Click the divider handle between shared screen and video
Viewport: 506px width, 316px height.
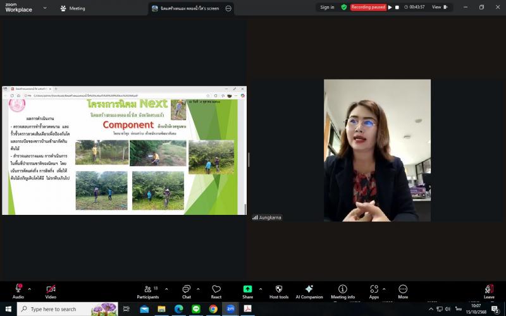[249, 160]
